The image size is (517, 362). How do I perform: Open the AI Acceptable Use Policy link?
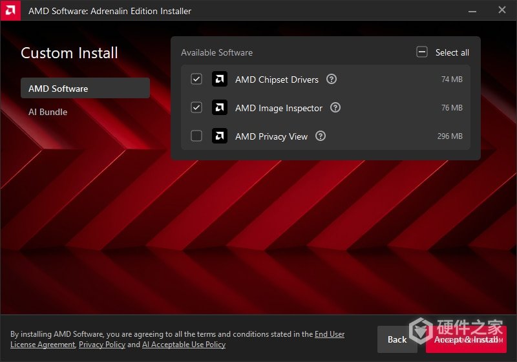pos(184,345)
